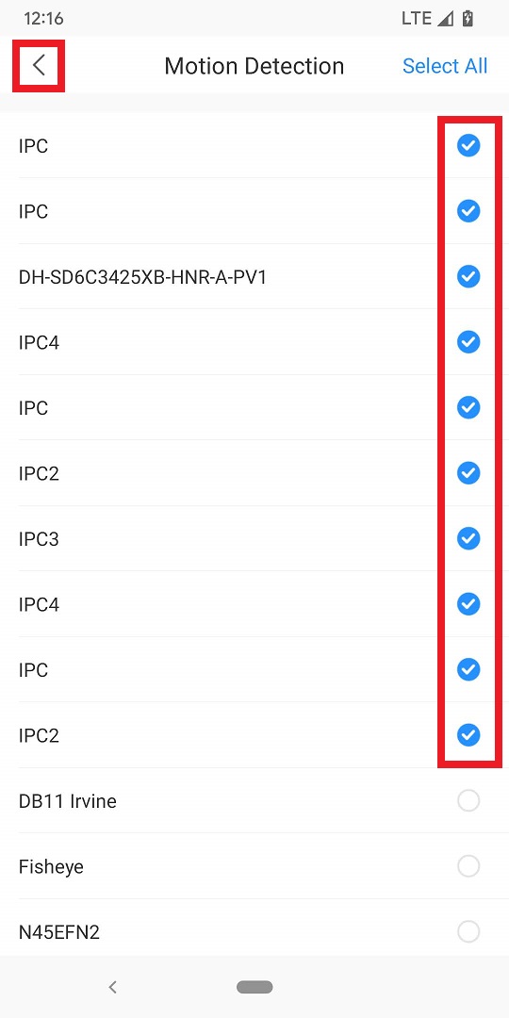Select the Fisheye device row label
The width and height of the screenshot is (509, 1018).
pos(51,867)
